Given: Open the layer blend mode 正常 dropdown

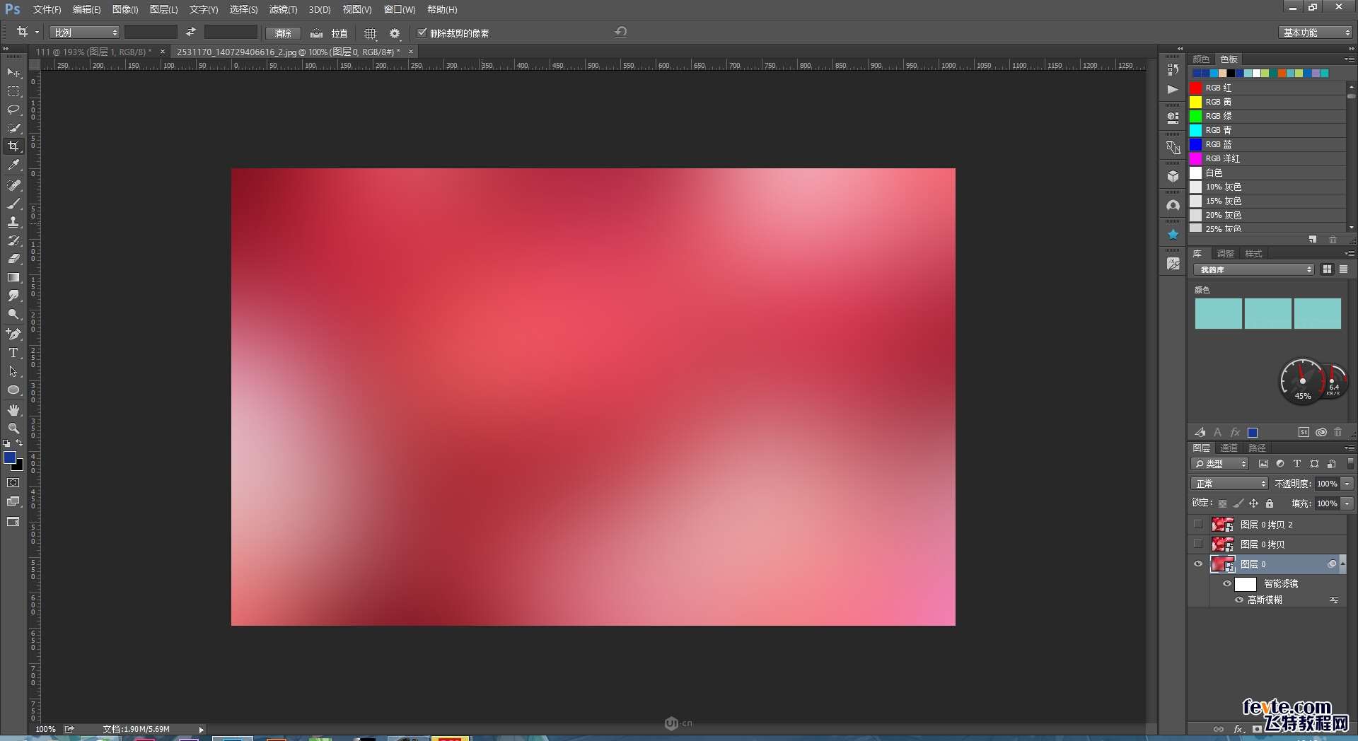Looking at the screenshot, I should tap(1230, 484).
